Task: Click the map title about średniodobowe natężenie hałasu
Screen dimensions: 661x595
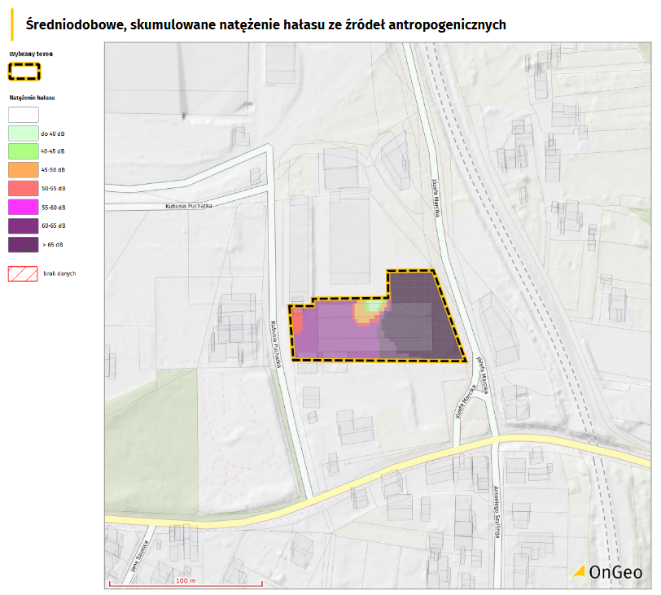Action: point(265,25)
